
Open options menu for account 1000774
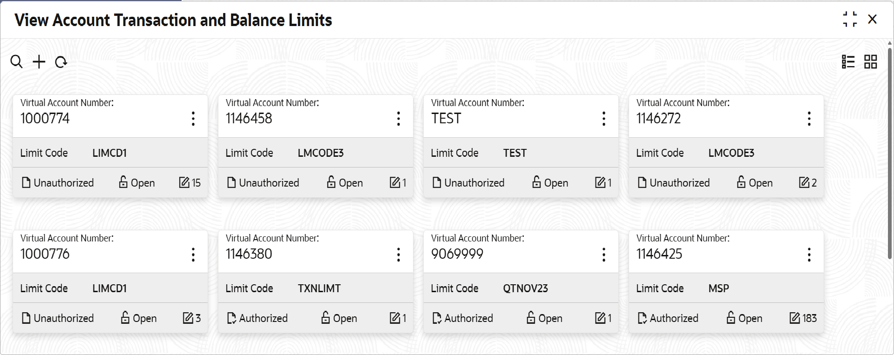tap(193, 119)
